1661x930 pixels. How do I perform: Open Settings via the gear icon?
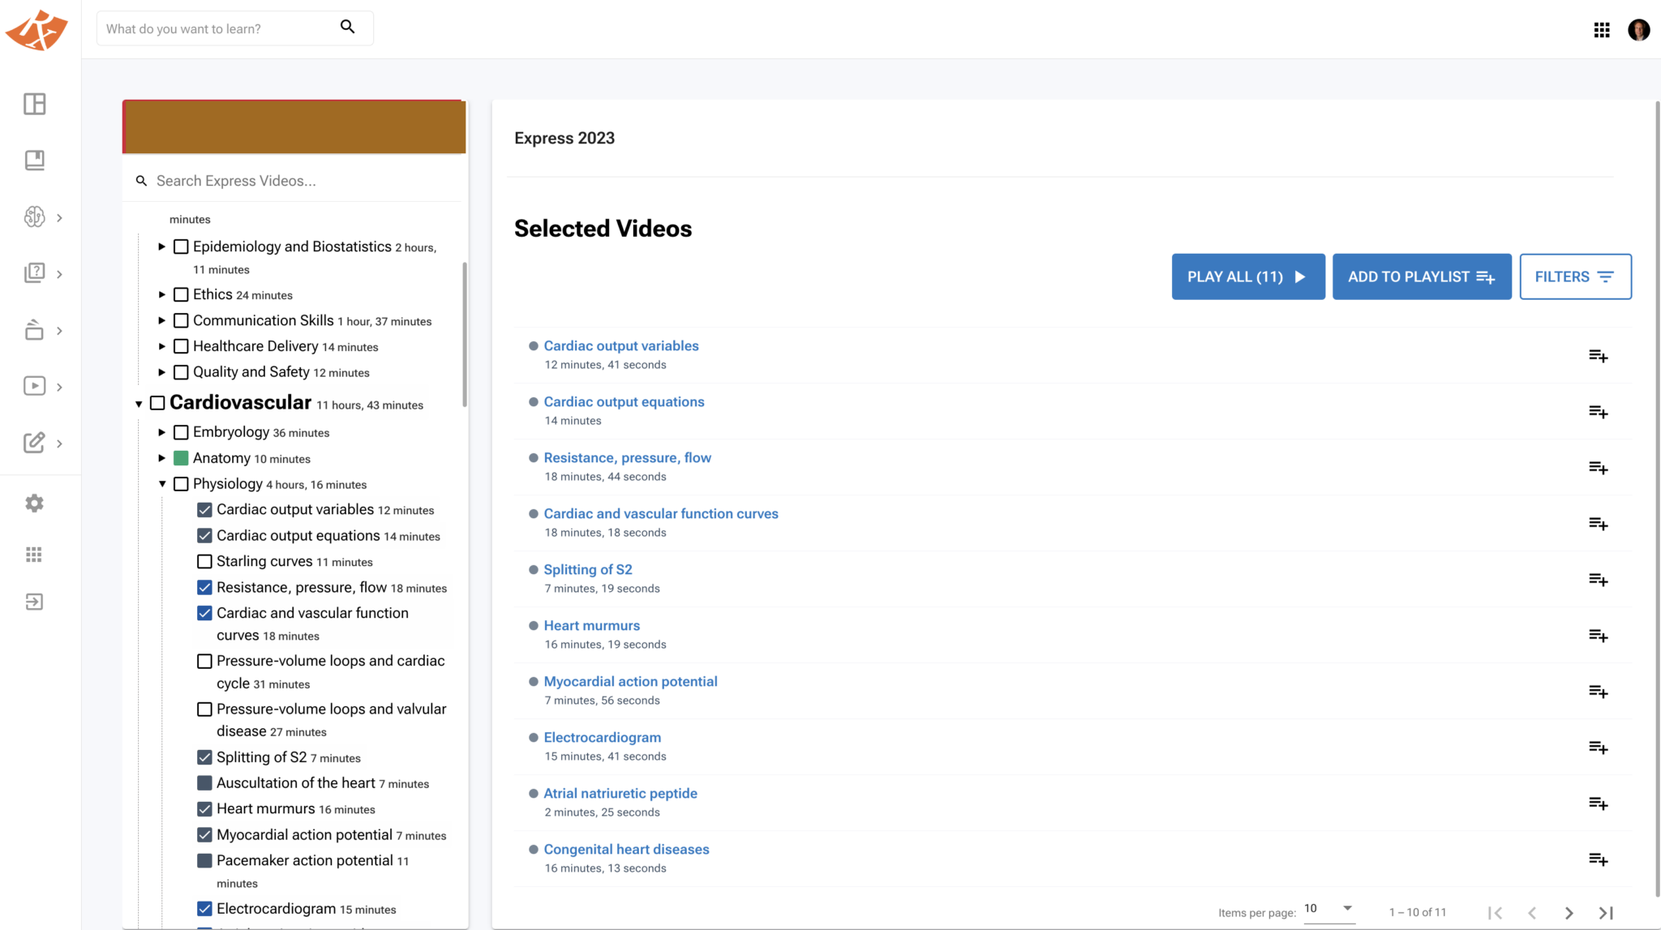point(34,503)
